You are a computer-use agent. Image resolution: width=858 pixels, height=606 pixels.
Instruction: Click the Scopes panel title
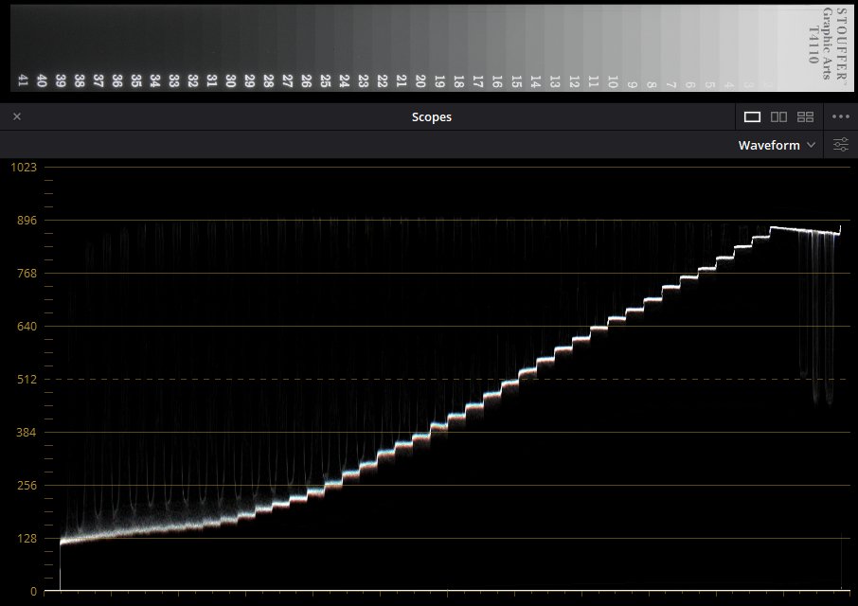[x=431, y=117]
